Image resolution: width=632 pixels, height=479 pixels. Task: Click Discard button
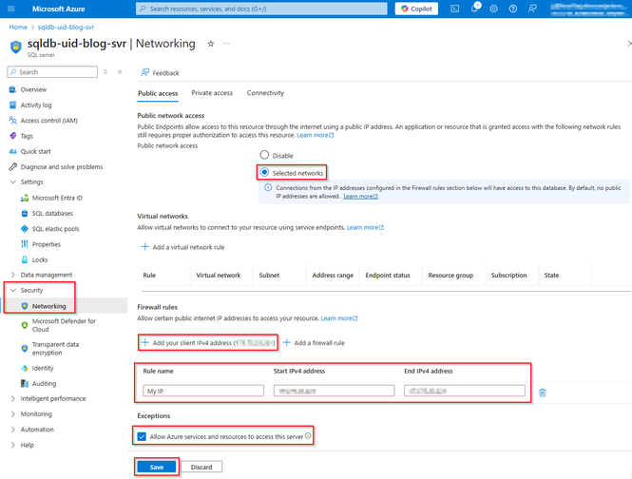(201, 467)
